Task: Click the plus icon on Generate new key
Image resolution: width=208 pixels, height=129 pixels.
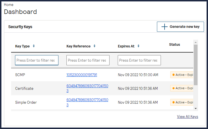Action: tap(165, 27)
